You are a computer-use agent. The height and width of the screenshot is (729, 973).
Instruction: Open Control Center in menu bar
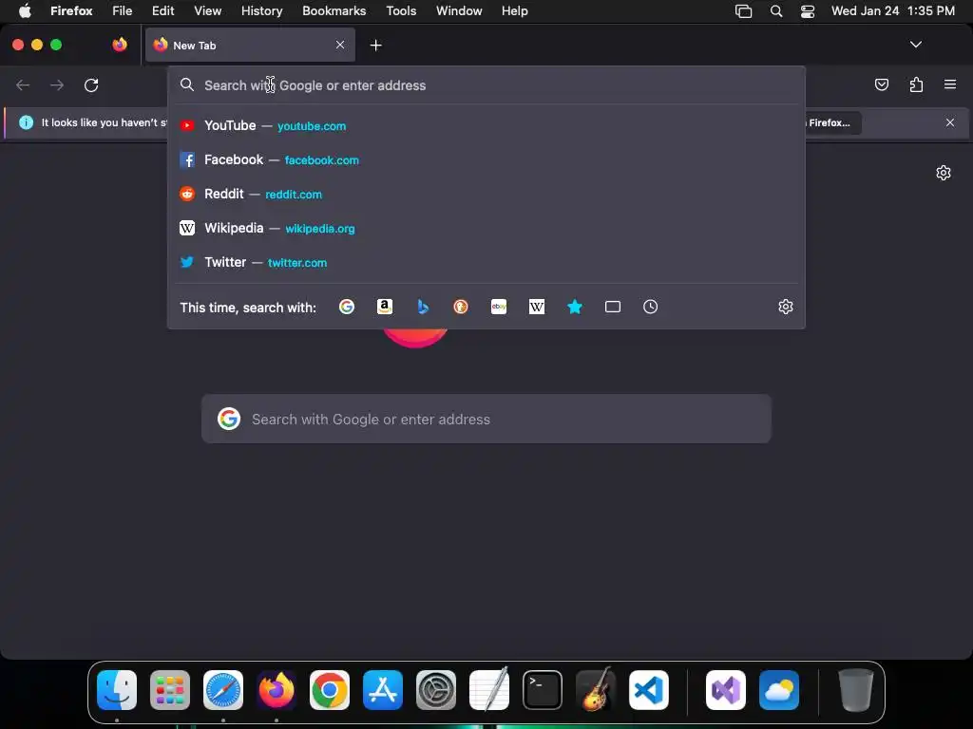(808, 11)
